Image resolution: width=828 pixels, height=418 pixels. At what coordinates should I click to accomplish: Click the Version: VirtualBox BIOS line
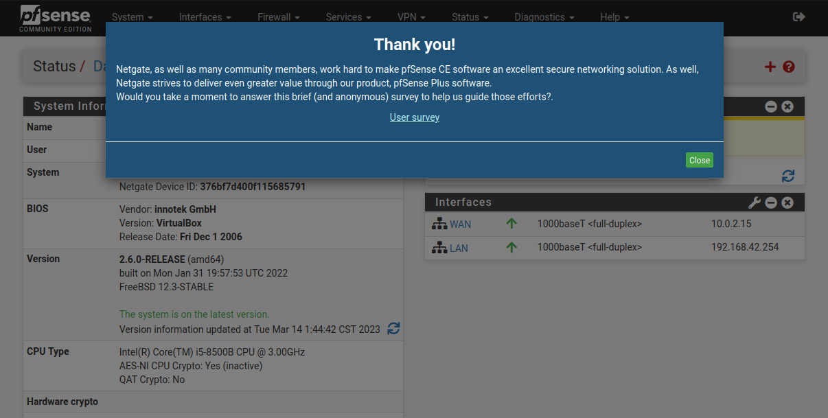(x=161, y=223)
